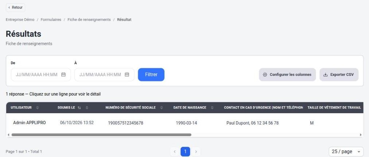Click the M size cell
This screenshot has height=157, width=369.
(x=312, y=123)
